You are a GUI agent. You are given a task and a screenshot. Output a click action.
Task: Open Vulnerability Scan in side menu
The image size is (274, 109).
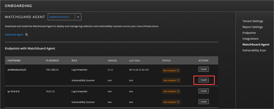click(254, 50)
